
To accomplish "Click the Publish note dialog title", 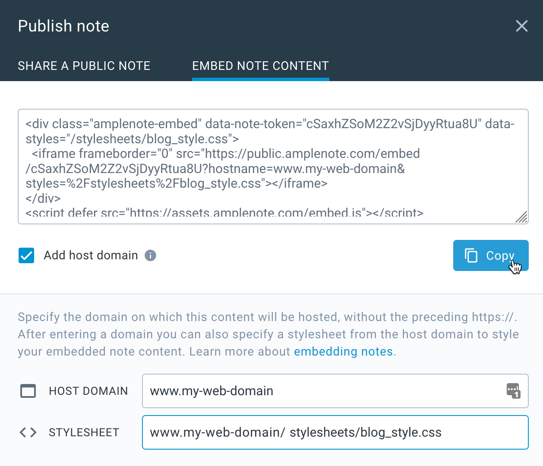I will tap(63, 26).
